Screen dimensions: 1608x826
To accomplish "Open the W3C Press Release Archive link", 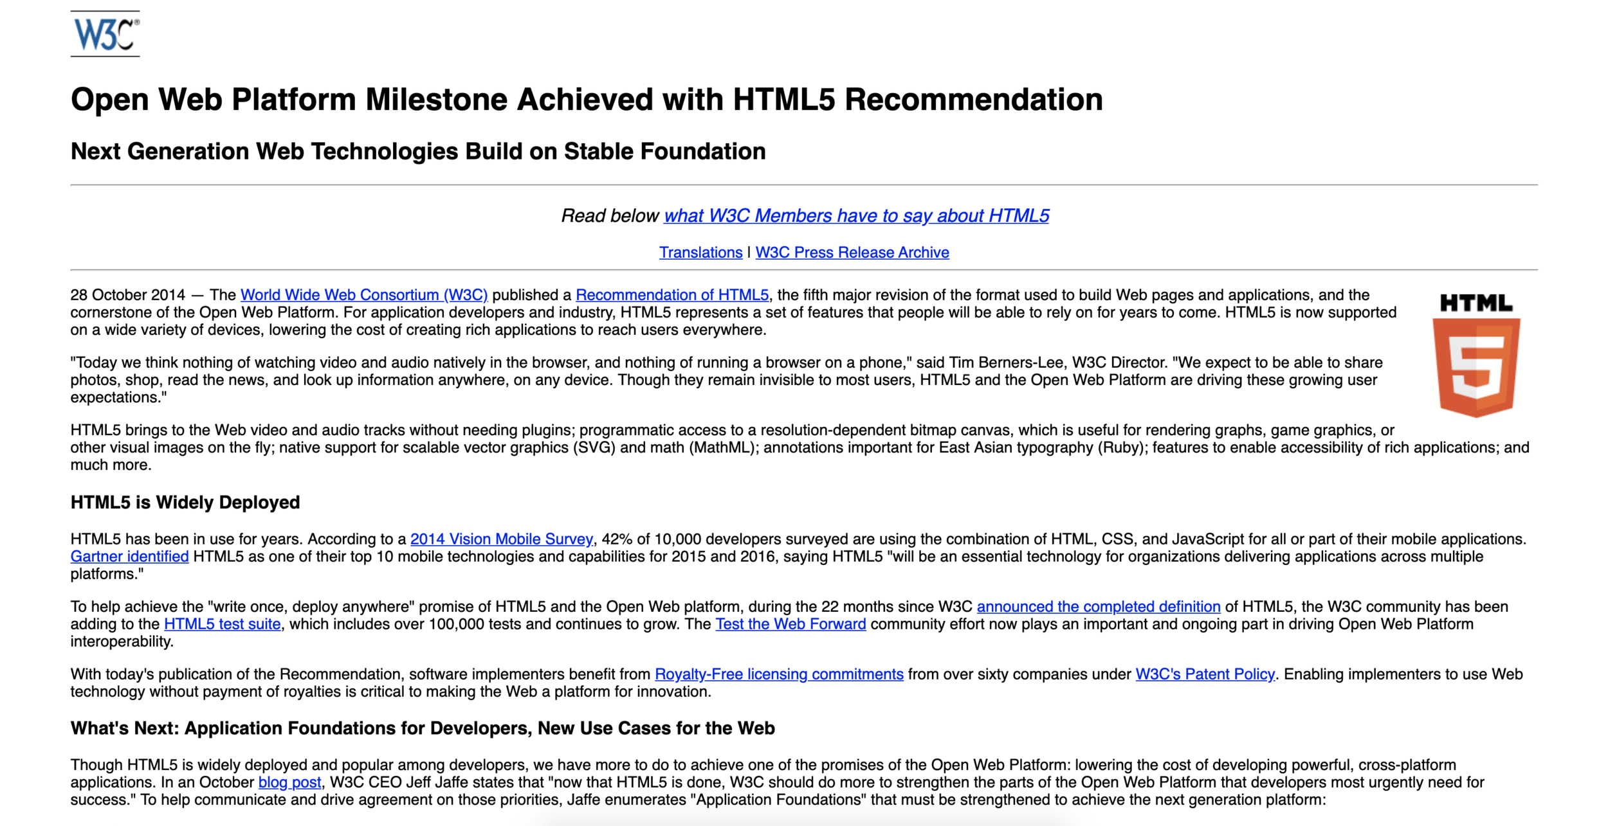I will point(852,253).
